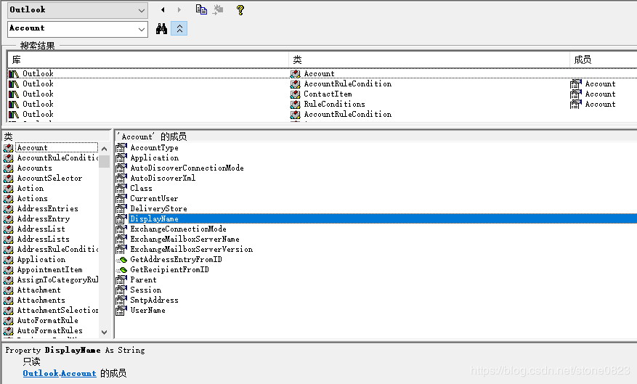This screenshot has width=637, height=384.
Task: Select RuleConditions in the search results
Action: [334, 105]
